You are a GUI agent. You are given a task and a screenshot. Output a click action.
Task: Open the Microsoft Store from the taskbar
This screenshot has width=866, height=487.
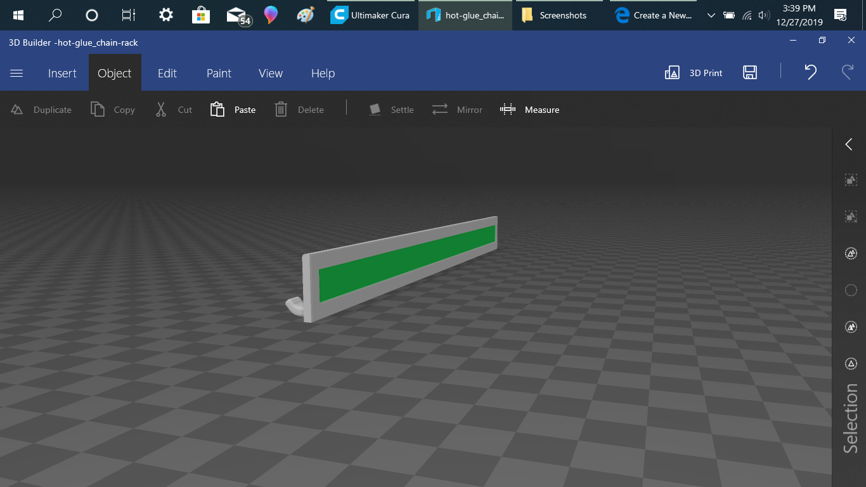201,15
